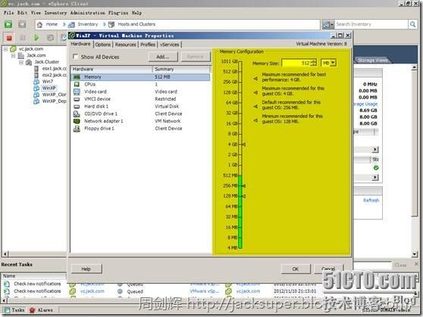This screenshot has width=423, height=317.
Task: Switch to the Resources tab
Action: coord(125,45)
